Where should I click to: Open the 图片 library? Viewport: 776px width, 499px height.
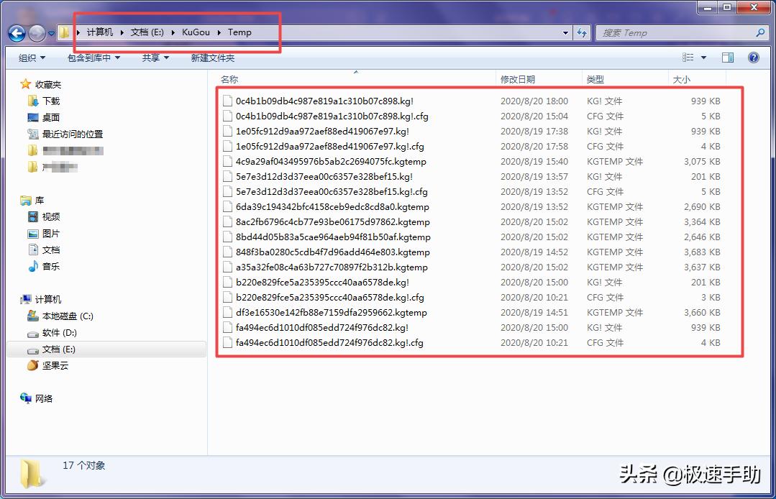point(51,234)
